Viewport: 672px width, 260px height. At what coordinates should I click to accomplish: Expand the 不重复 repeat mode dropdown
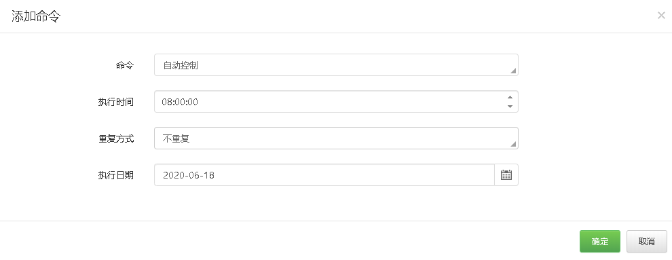tap(336, 138)
